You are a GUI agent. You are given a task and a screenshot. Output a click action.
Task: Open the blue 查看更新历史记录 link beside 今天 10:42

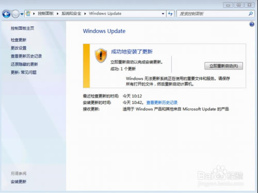pos(162,102)
